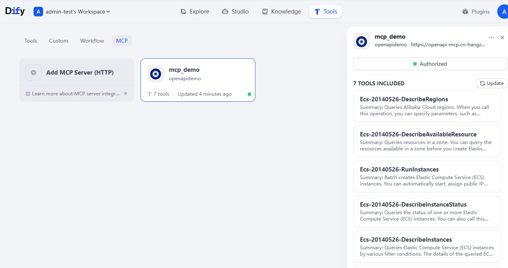508x268 pixels.
Task: Click the green dot in Authorized button
Action: (x=415, y=64)
